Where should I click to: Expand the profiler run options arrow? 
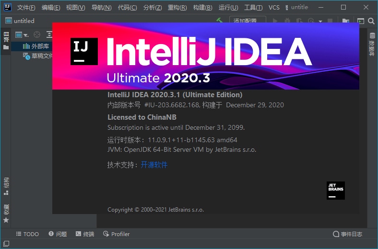[x=320, y=21]
